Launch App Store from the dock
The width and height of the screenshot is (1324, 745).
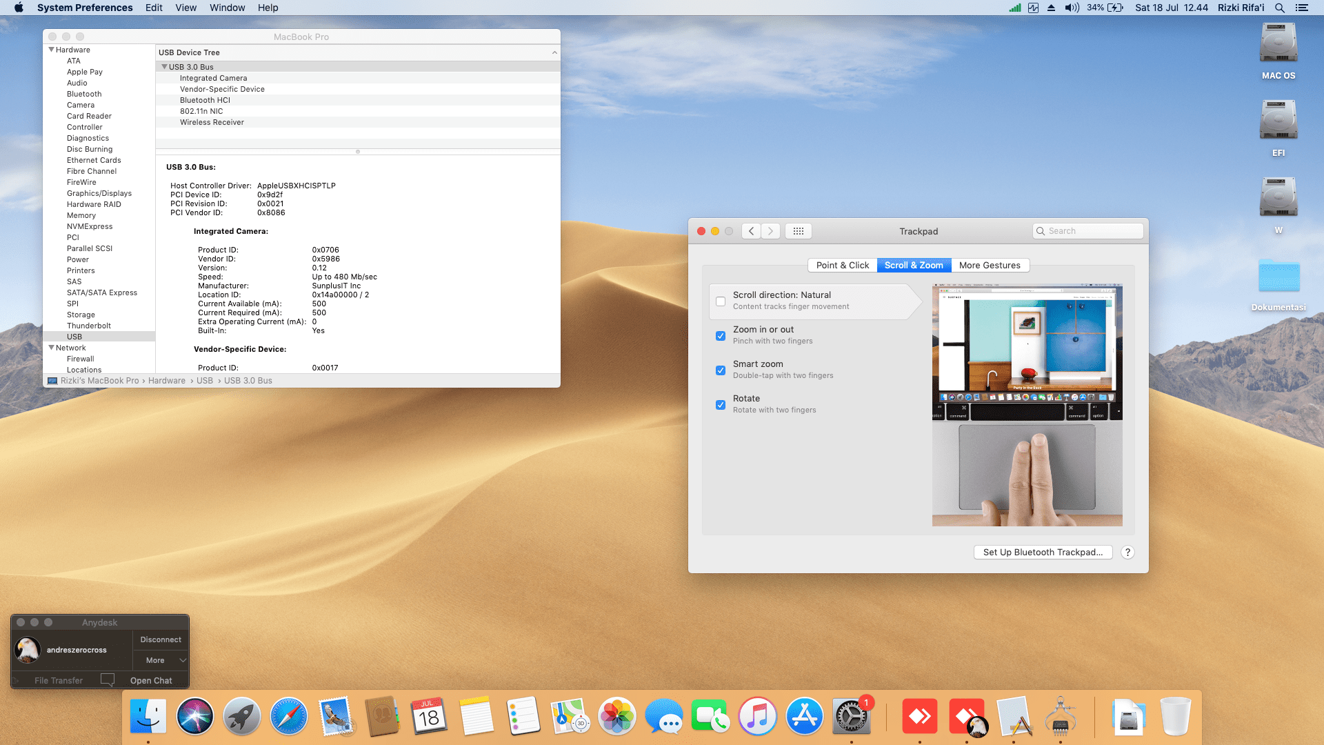(804, 717)
